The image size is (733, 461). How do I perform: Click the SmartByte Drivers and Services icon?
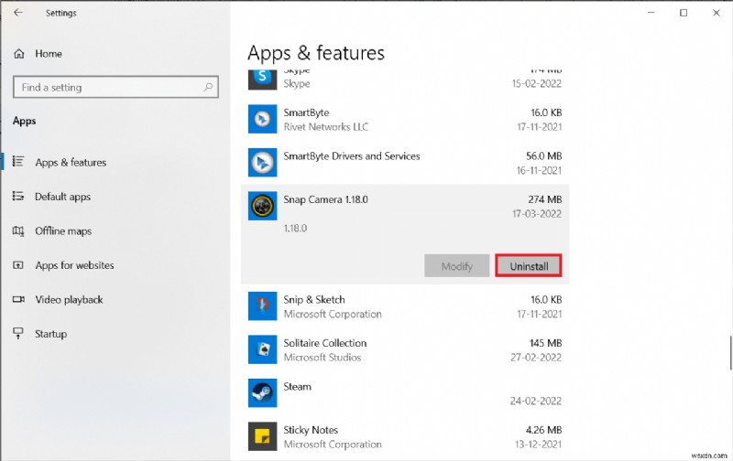coord(263,163)
